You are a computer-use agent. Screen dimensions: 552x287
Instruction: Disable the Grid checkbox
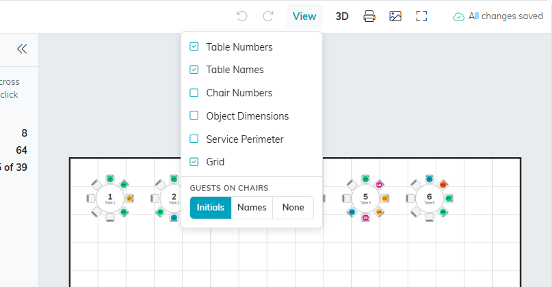pyautogui.click(x=194, y=161)
